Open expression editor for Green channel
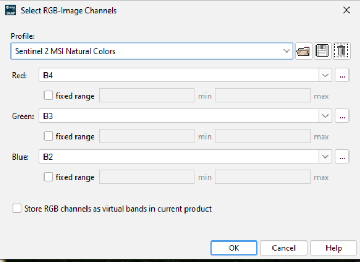 342,116
